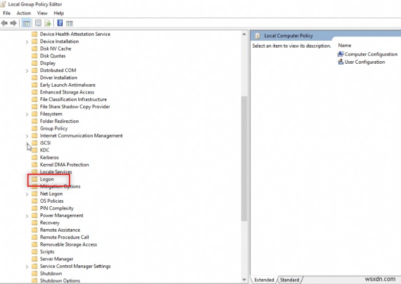Click the Name column header
This screenshot has width=401, height=284.
(344, 45)
